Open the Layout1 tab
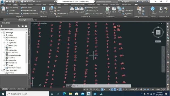Image resolution: width=170 pixels, height=96 pixels. [x=12, y=89]
